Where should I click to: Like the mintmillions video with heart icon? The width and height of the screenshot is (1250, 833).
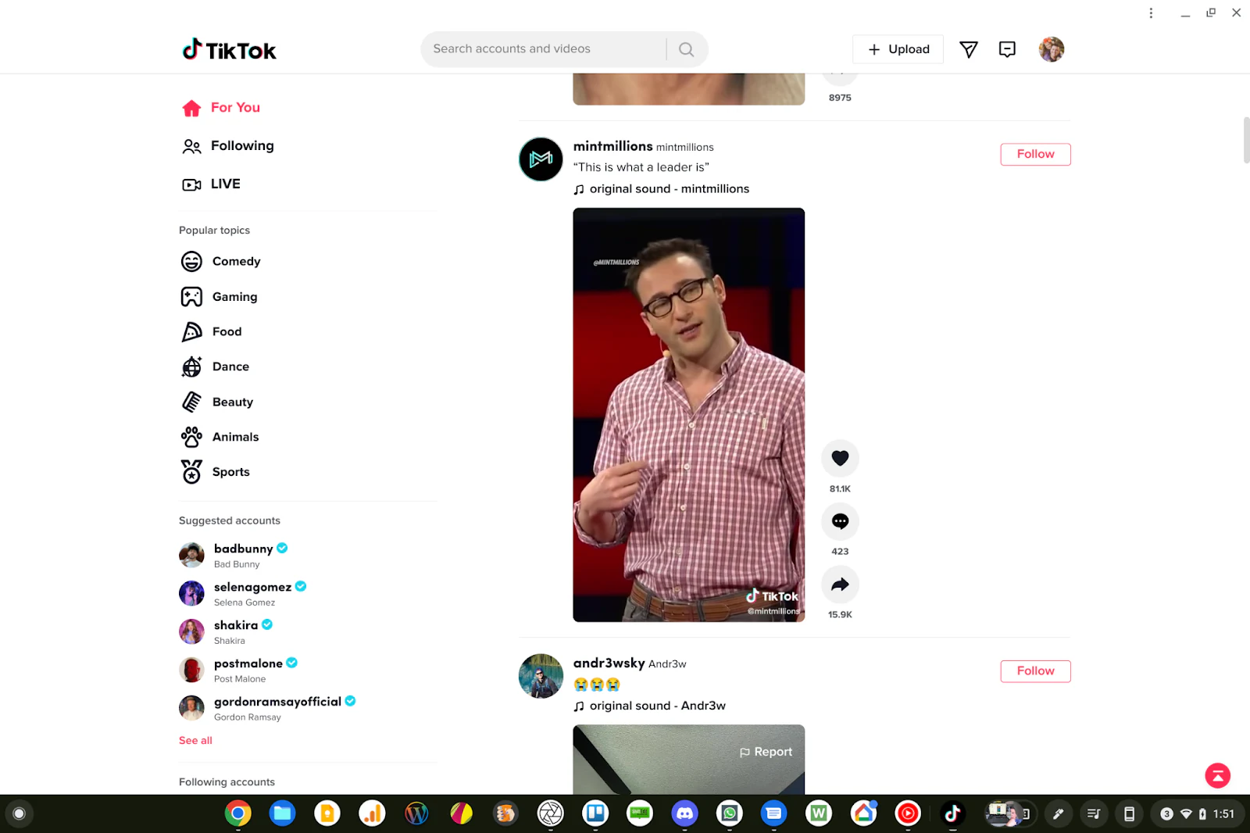(840, 458)
